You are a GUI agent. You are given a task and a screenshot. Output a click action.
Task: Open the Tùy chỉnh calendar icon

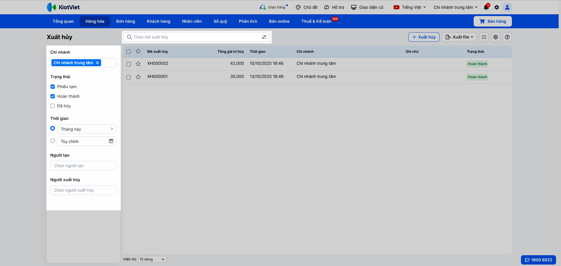111,141
